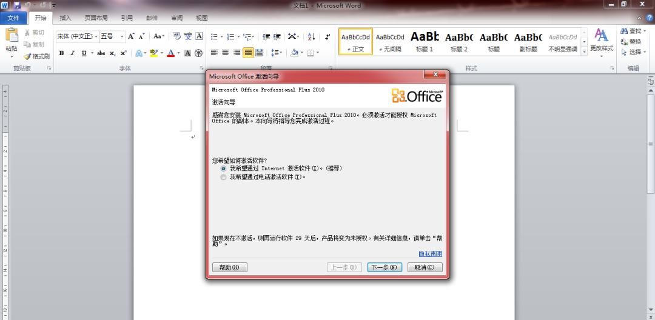Click the Phonetic Guide (wén) icon

[188, 36]
